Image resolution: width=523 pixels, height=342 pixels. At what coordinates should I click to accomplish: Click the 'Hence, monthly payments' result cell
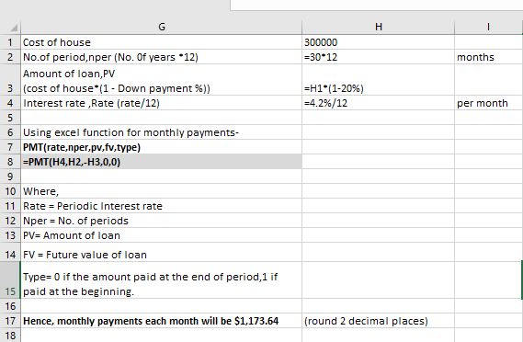pos(162,321)
